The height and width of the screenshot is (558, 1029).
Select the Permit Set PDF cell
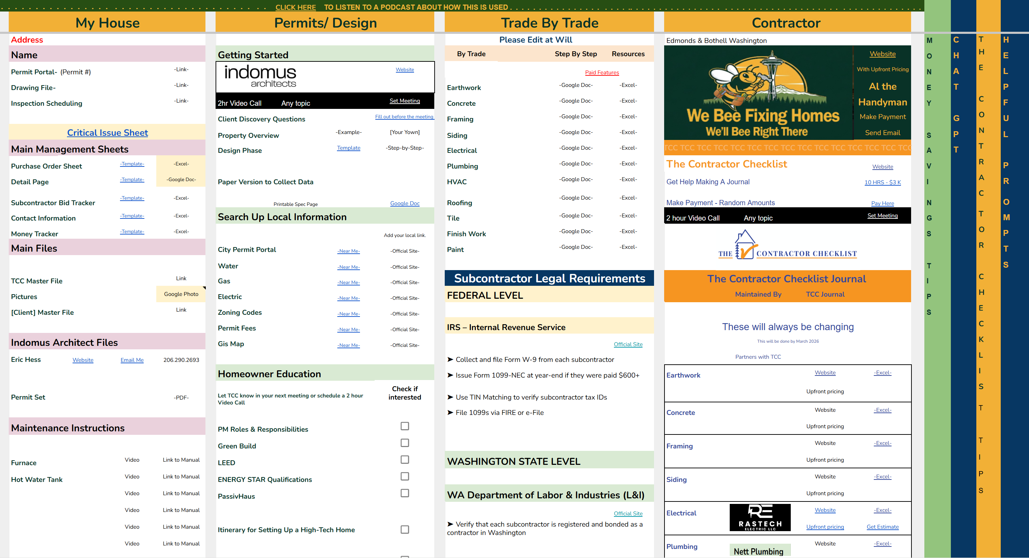pyautogui.click(x=181, y=398)
